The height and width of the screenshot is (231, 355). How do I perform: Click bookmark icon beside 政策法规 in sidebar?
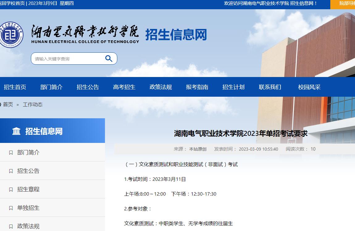[x=11, y=226]
